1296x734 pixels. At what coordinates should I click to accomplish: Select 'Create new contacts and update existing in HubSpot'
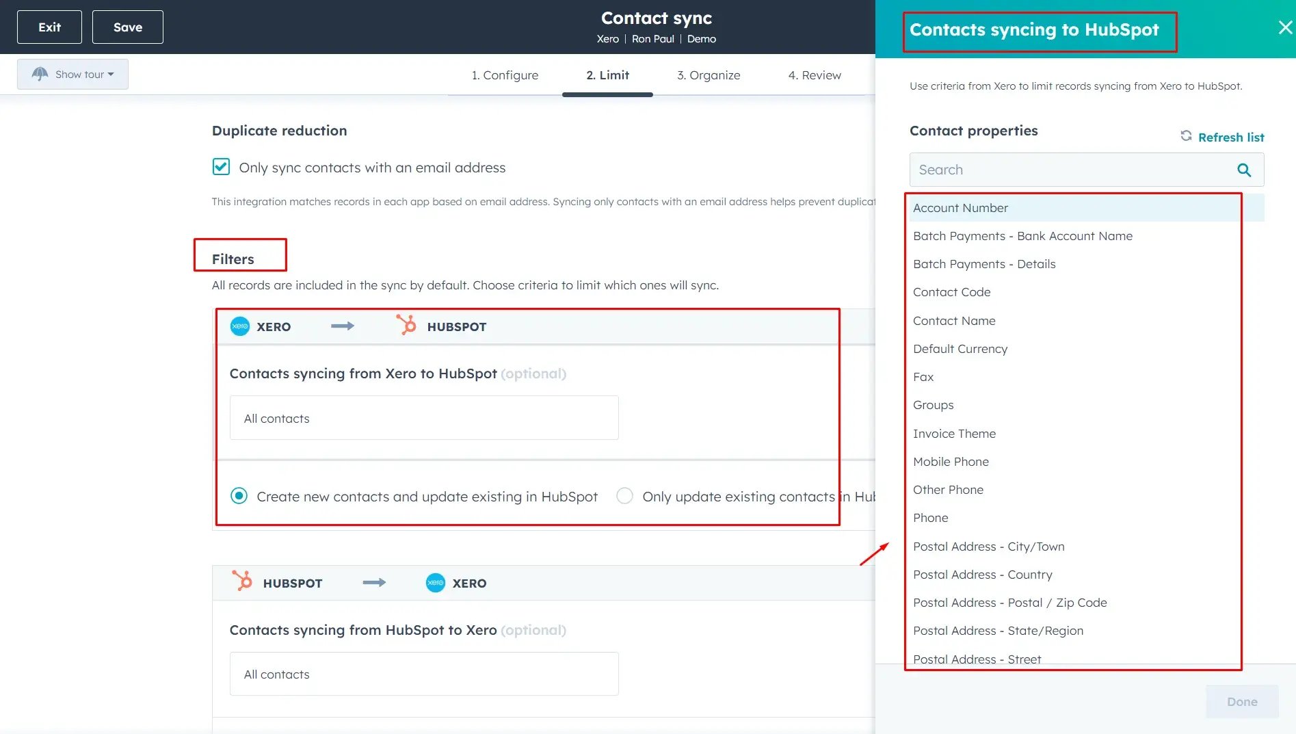point(239,496)
